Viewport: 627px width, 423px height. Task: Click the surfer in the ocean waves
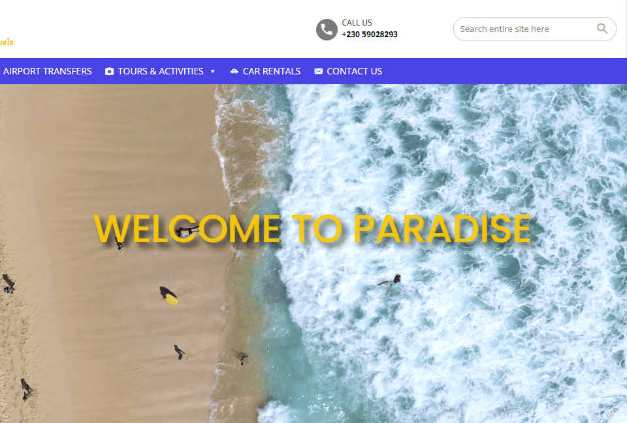click(x=391, y=283)
